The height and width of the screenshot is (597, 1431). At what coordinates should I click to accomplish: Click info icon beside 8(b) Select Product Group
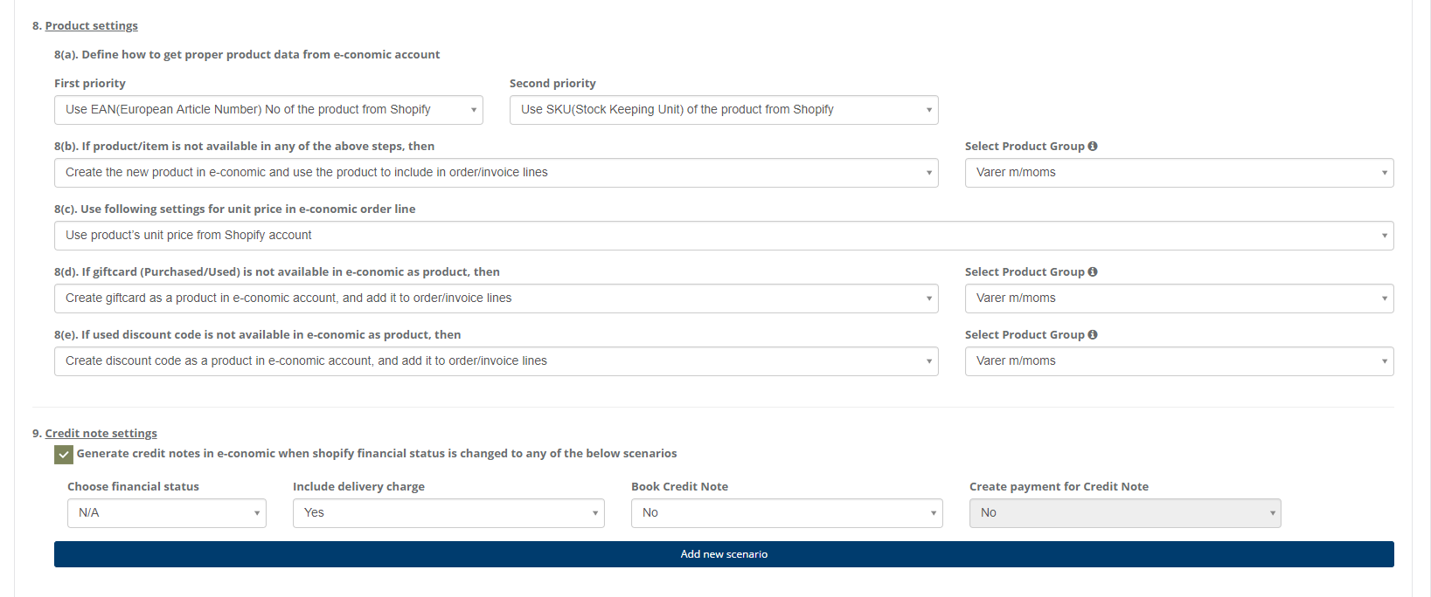(x=1093, y=147)
